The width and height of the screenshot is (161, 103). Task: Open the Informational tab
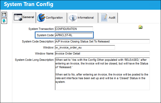tap(83, 18)
